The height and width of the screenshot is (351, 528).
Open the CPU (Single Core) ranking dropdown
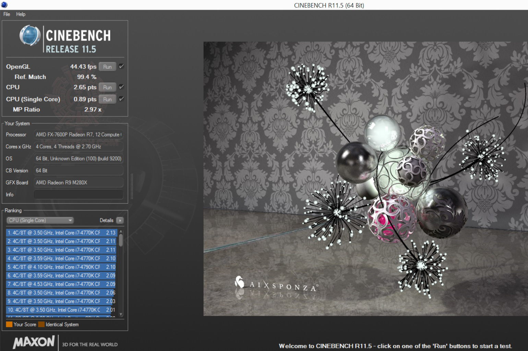tap(40, 220)
